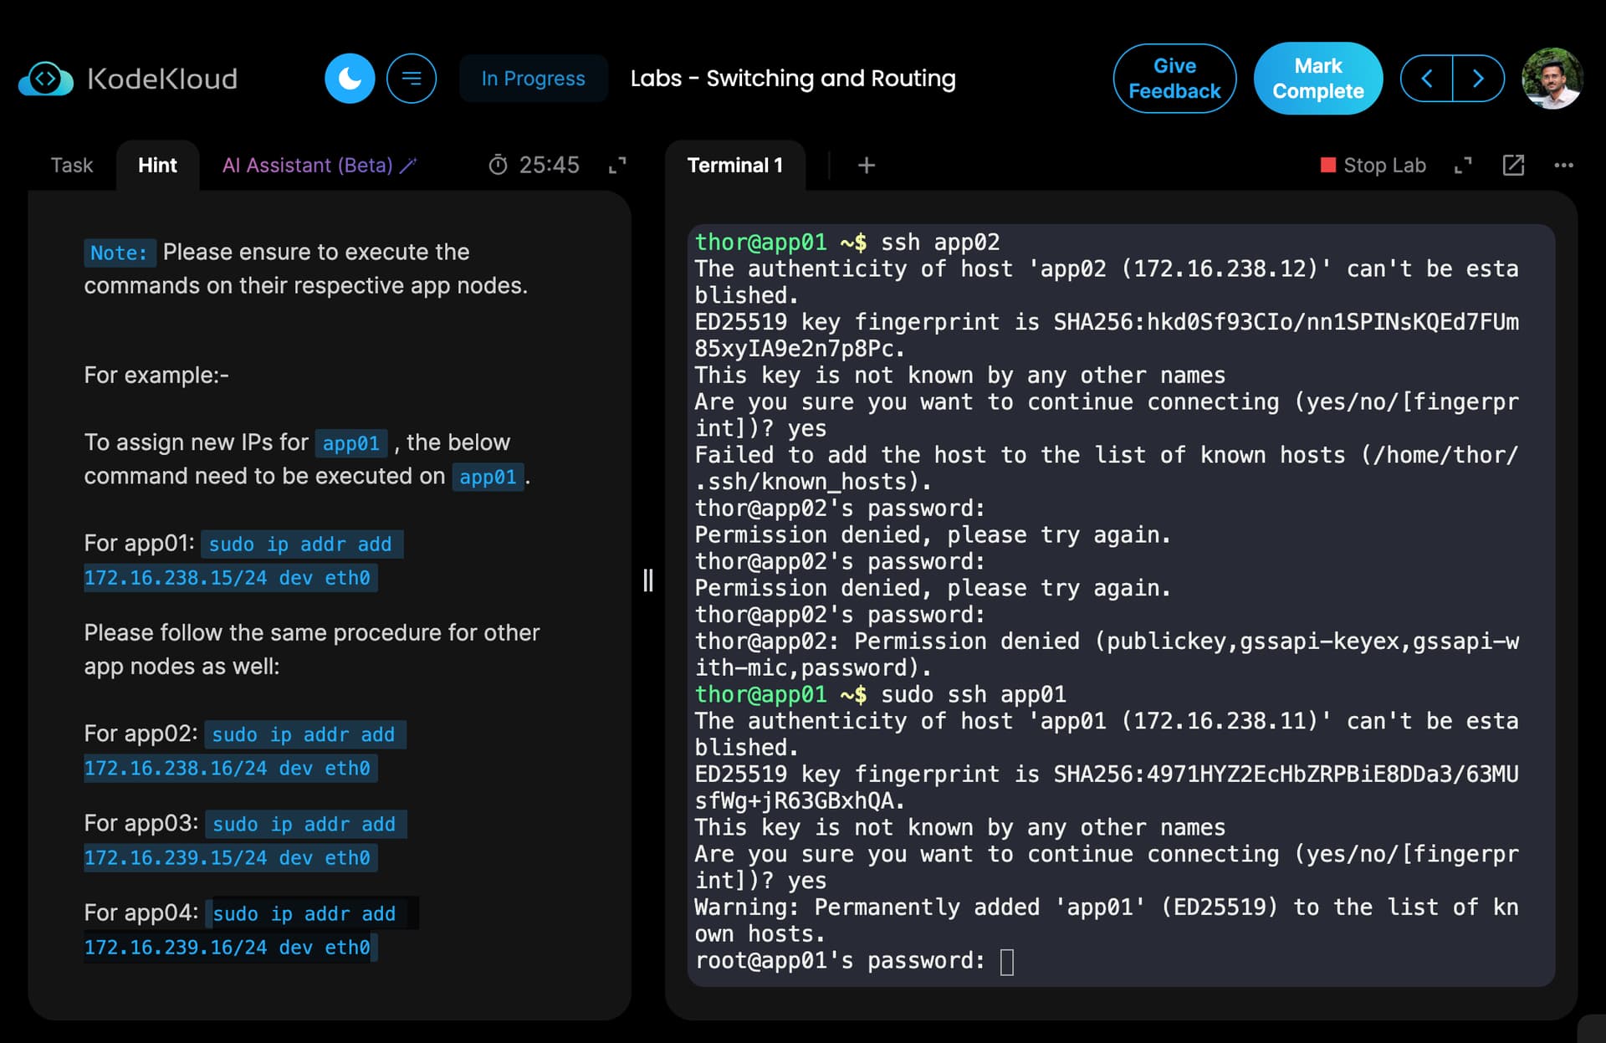Click Give Feedback button
Viewport: 1606px width, 1043px height.
tap(1174, 79)
